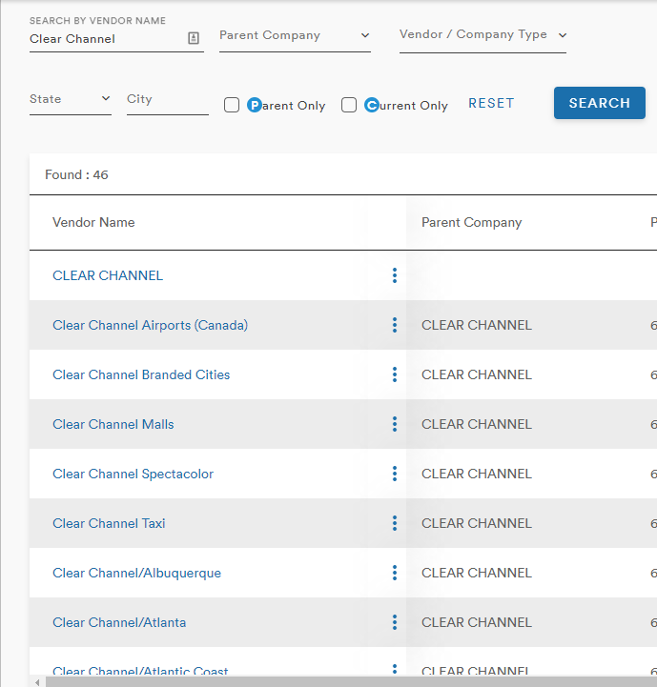The height and width of the screenshot is (687, 657).
Task: Click parent company cell for Clear Channel Taxi
Action: (477, 523)
